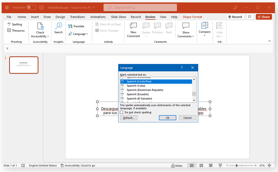Viewport: 278px width, 172px height.
Task: Open the File menu
Action: click(9, 17)
